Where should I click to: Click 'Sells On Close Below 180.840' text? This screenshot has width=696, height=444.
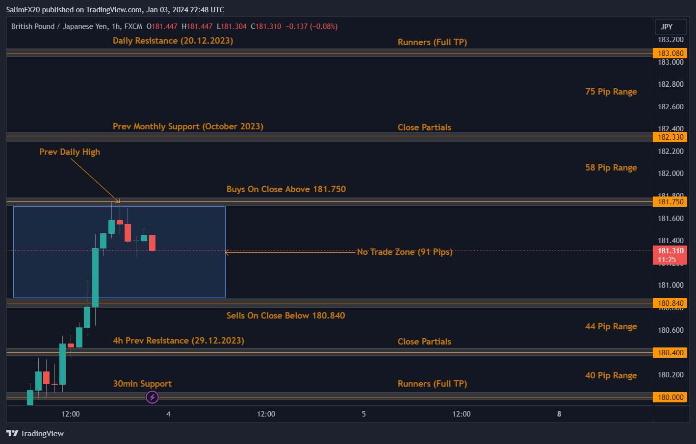285,316
